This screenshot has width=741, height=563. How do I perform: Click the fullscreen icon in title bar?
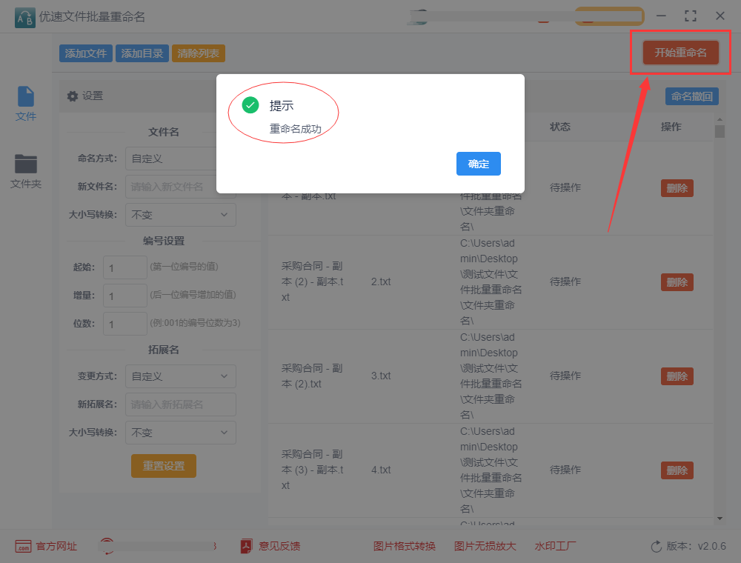691,16
